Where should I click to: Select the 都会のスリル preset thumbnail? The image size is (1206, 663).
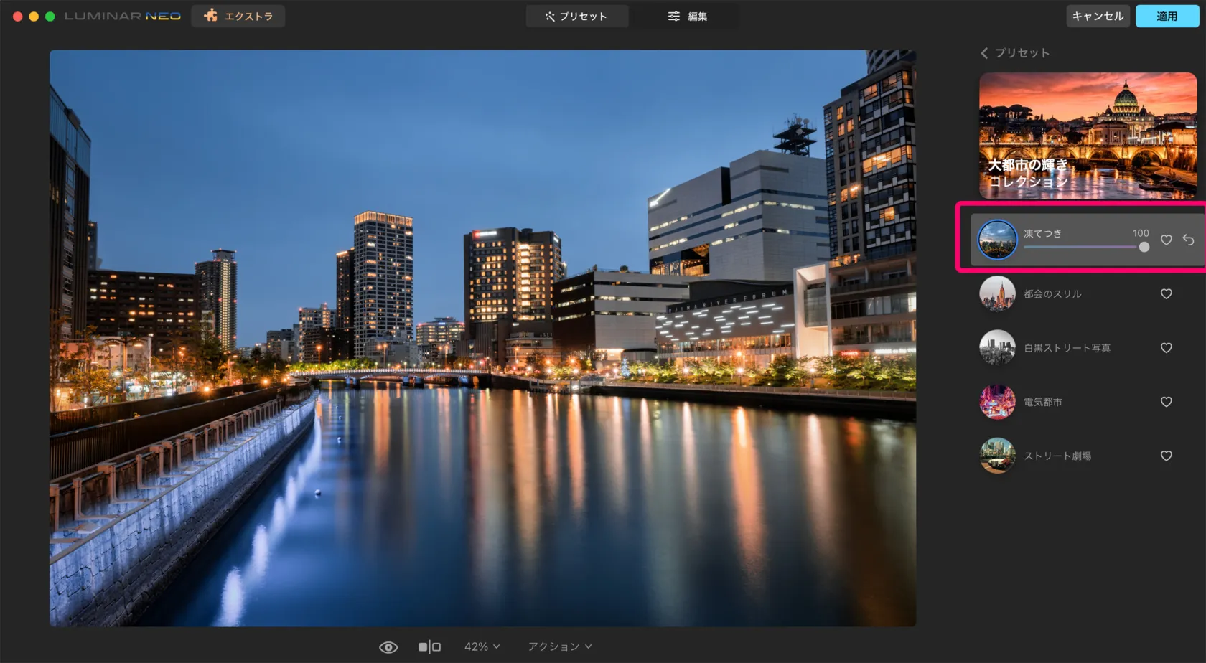997,293
